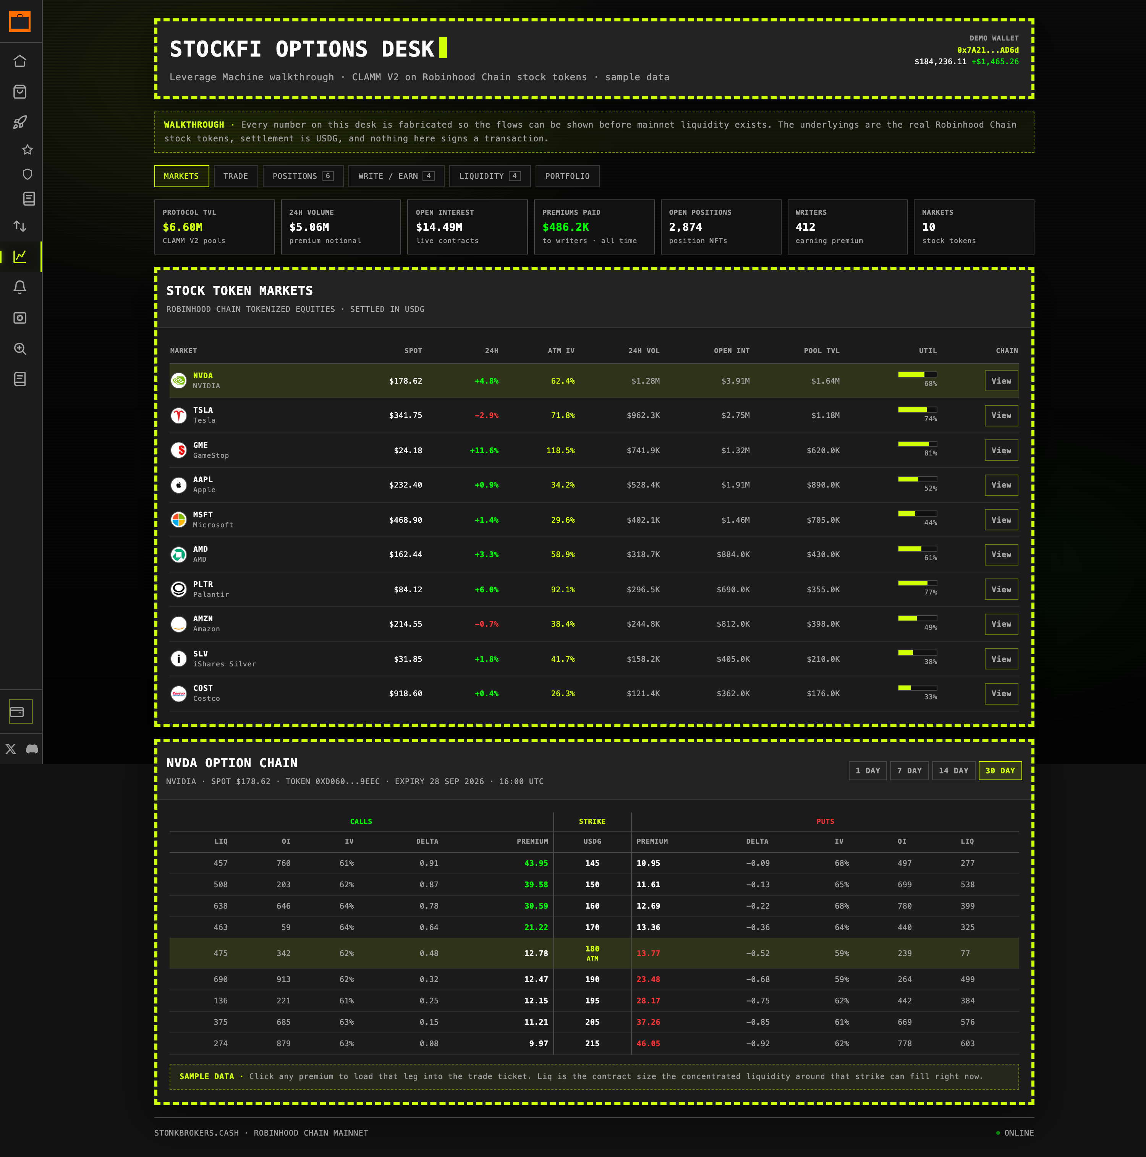Screen dimensions: 1146x1157
Task: Click the Protocol TVL $6.60M card
Action: [x=214, y=227]
